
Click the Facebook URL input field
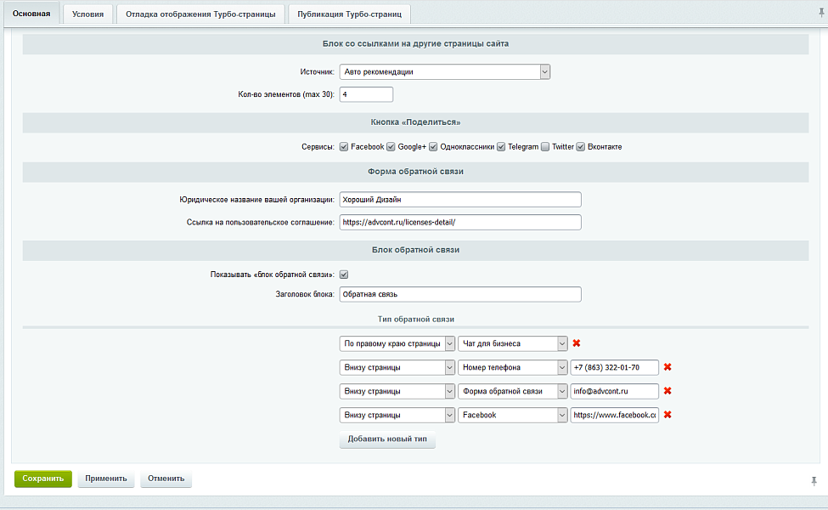(615, 415)
